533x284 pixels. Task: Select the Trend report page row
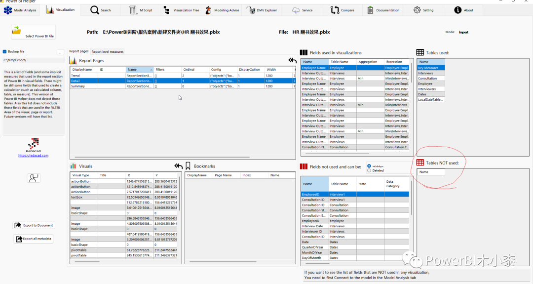pos(183,76)
